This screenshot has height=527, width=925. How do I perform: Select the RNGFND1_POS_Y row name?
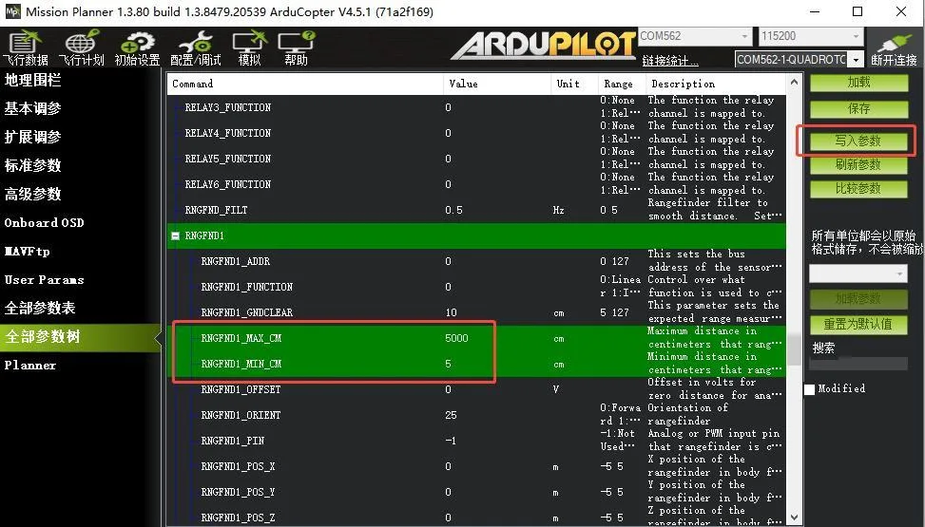(238, 492)
